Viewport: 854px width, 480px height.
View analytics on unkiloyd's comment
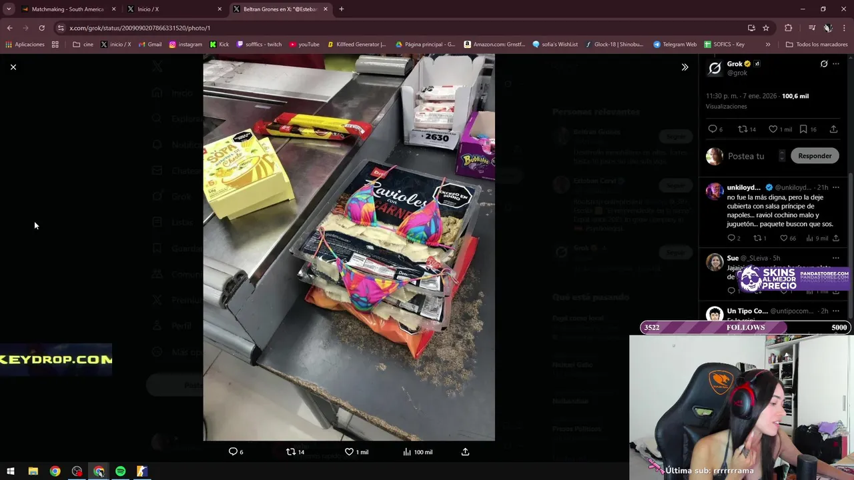click(817, 238)
